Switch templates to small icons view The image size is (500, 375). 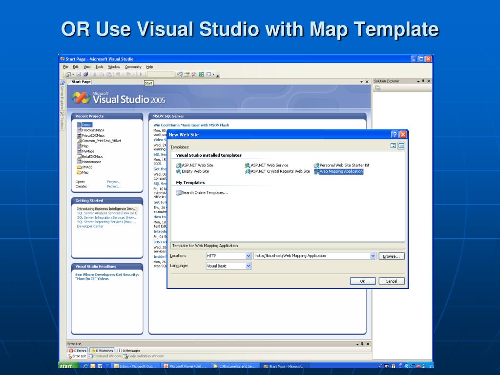(x=401, y=146)
